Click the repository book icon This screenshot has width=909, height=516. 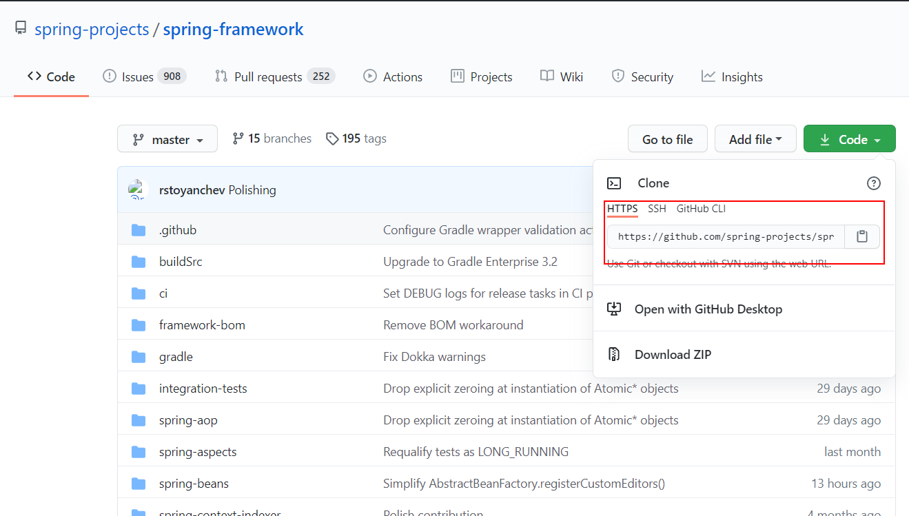click(21, 29)
